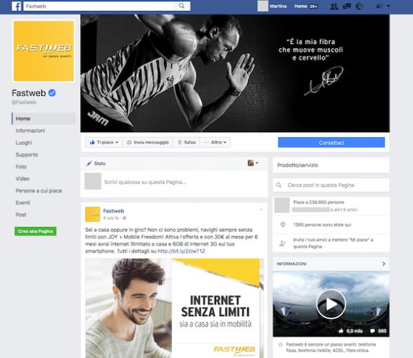The image size is (413, 358).
Task: Open friend requests icon
Action: [335, 6]
